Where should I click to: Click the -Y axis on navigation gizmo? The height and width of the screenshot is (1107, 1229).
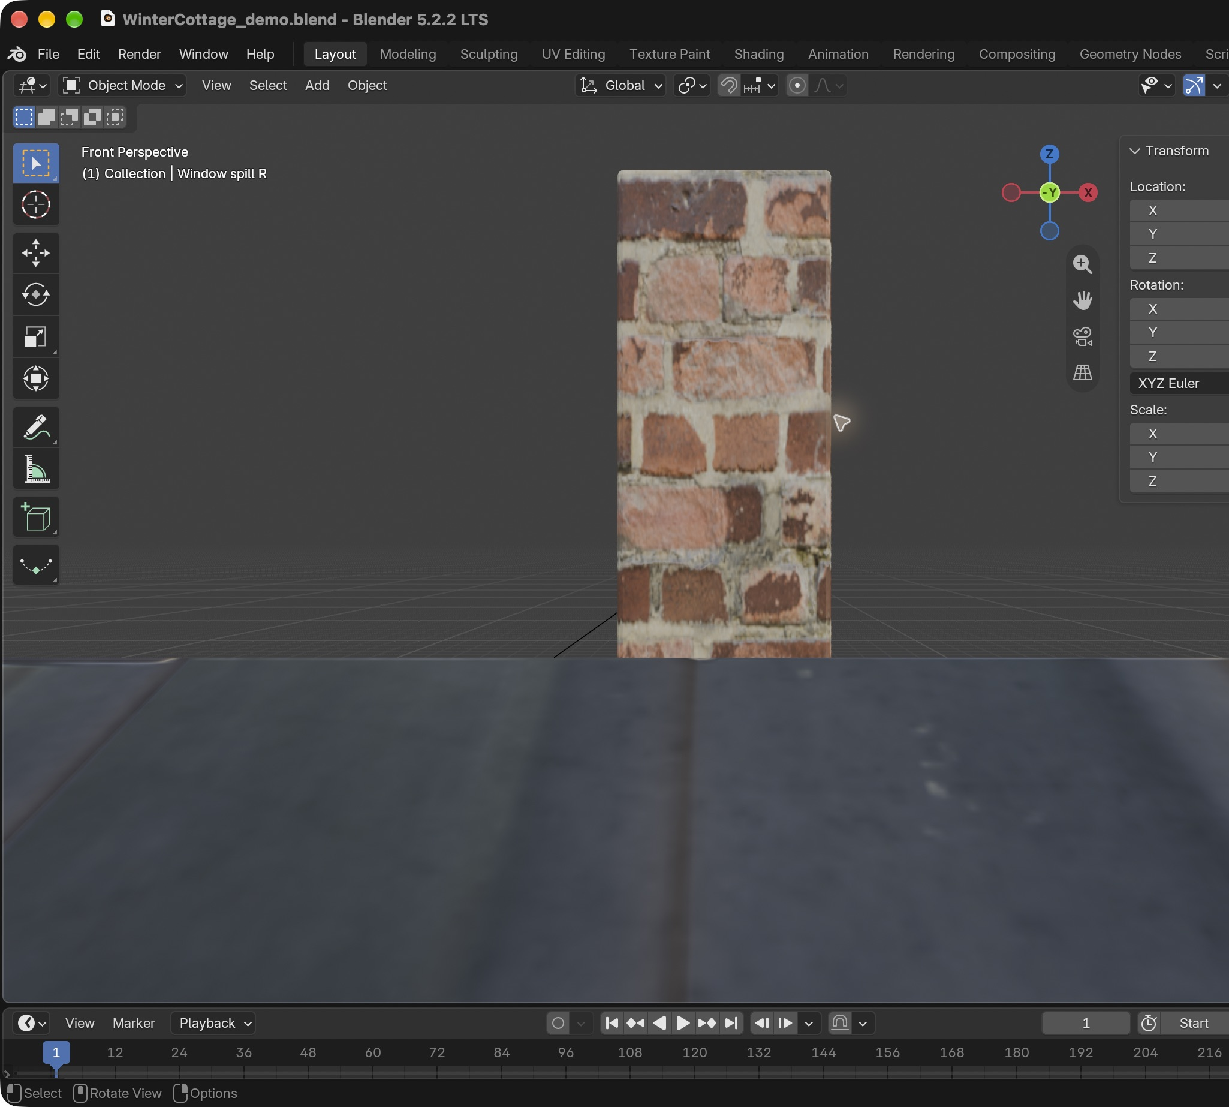click(x=1050, y=193)
